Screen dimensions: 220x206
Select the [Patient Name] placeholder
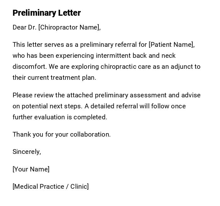click(171, 45)
